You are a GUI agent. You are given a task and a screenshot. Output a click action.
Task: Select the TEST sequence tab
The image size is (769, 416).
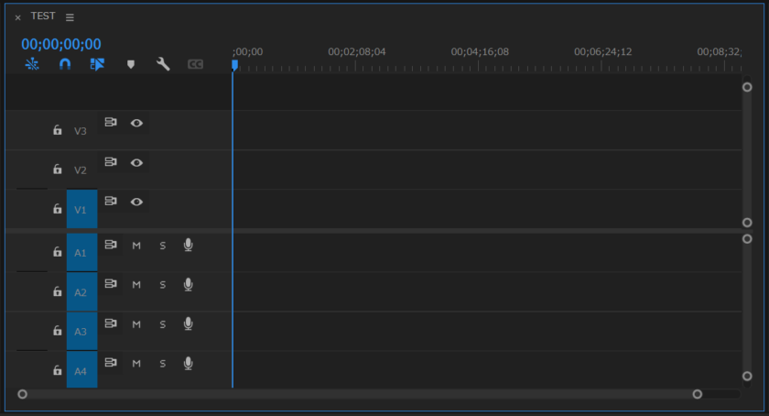(x=42, y=16)
